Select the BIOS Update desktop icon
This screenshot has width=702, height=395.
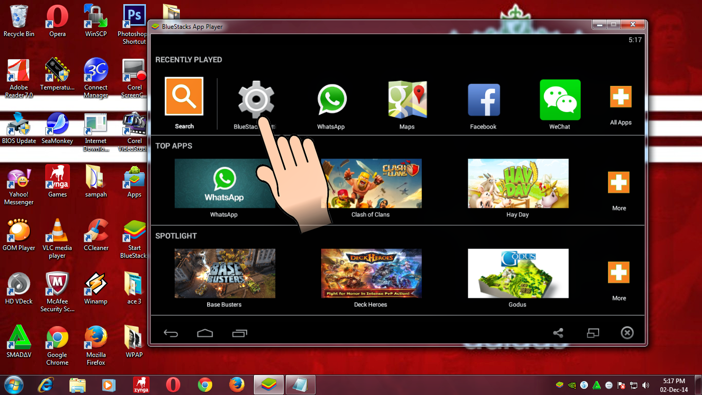[19, 128]
